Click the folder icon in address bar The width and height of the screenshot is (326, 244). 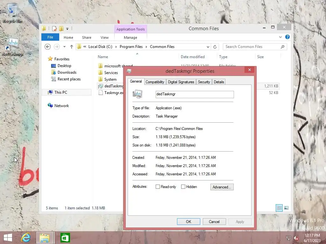(x=79, y=47)
